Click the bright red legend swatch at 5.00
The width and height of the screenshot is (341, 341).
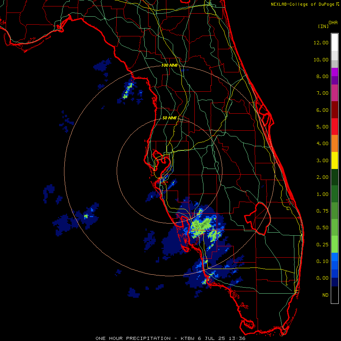(x=335, y=127)
